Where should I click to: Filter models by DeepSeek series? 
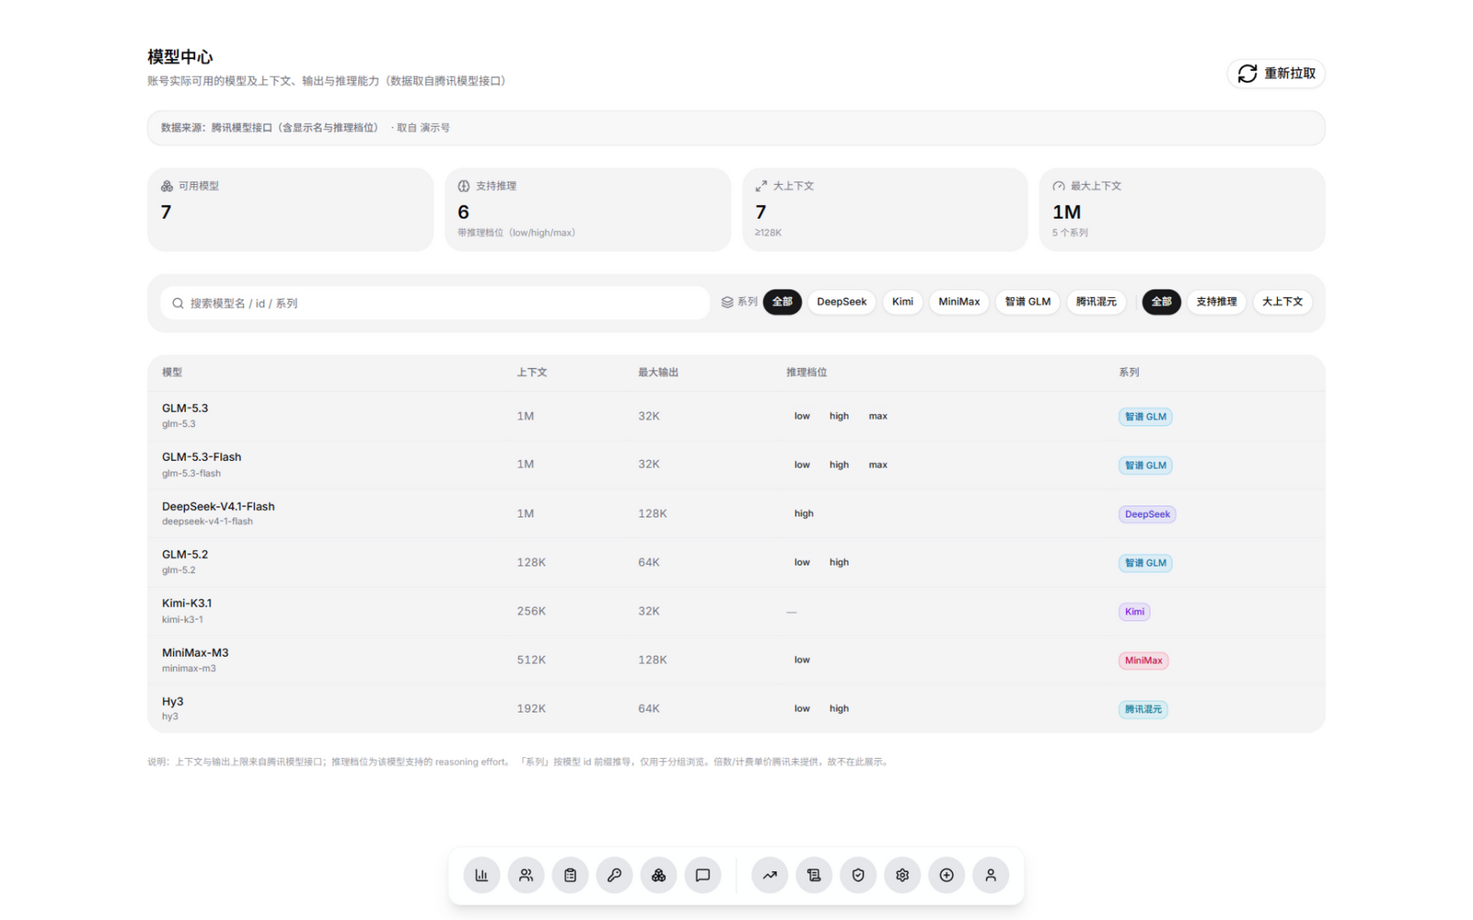click(841, 302)
